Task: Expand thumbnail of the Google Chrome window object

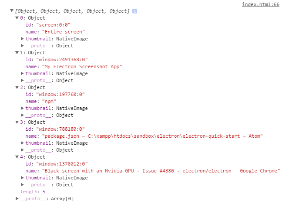Action: (23, 178)
